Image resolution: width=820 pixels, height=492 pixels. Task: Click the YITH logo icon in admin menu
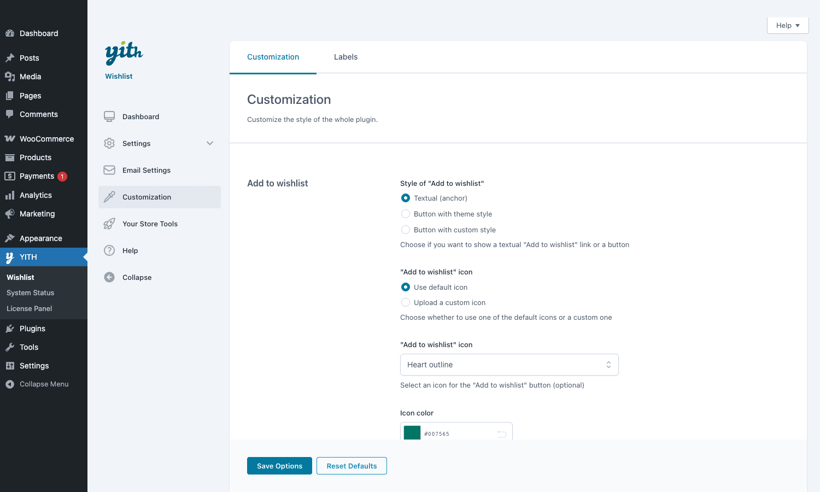coord(10,257)
